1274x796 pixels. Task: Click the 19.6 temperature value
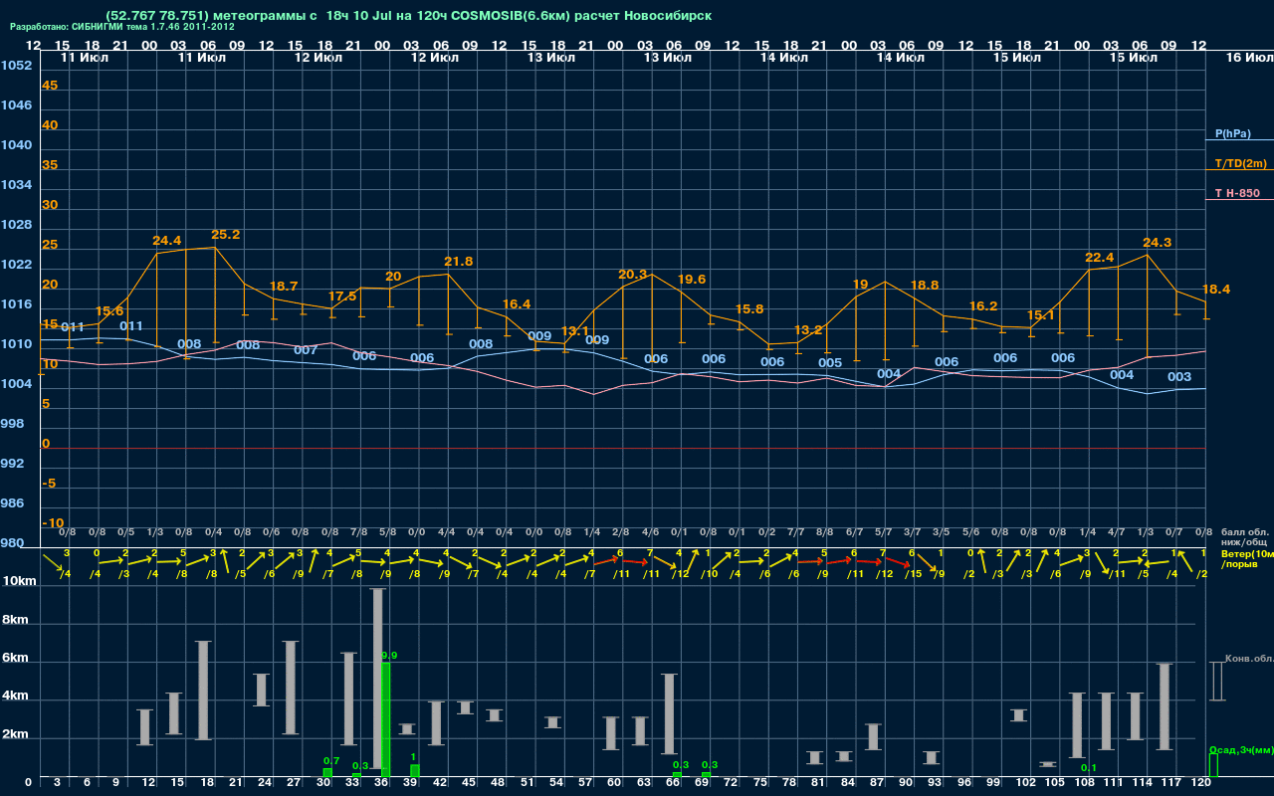point(691,280)
